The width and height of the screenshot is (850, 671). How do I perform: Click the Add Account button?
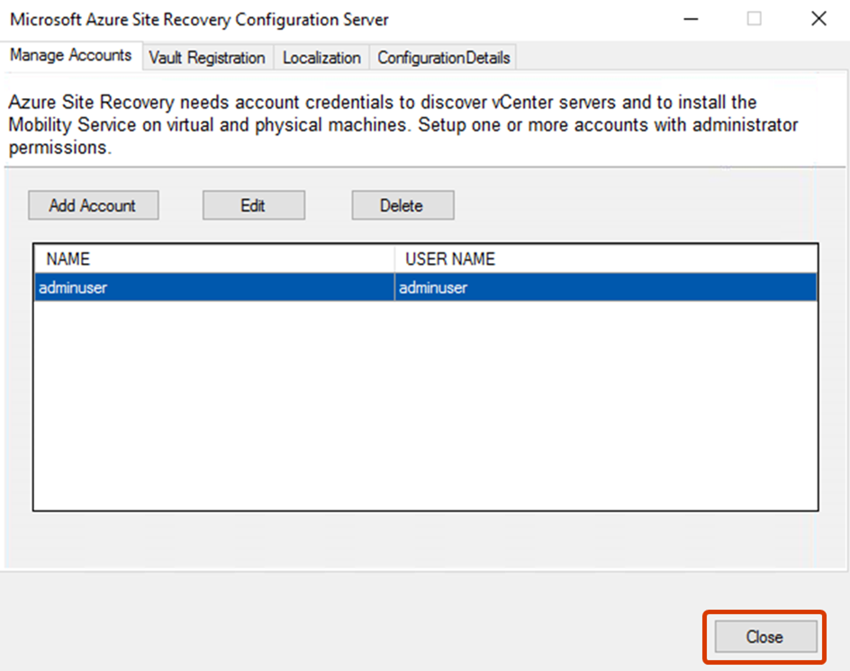point(93,204)
